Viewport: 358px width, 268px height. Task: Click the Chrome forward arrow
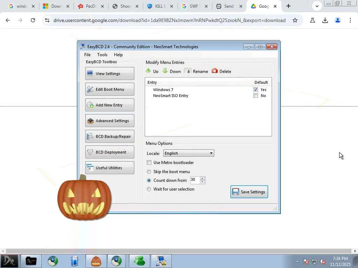[x=20, y=20]
